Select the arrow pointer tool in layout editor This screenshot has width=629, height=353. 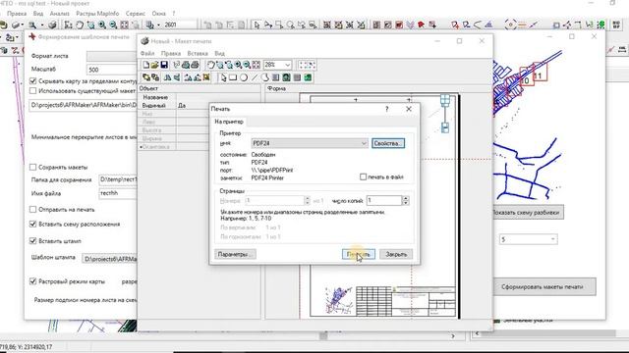pyautogui.click(x=223, y=77)
